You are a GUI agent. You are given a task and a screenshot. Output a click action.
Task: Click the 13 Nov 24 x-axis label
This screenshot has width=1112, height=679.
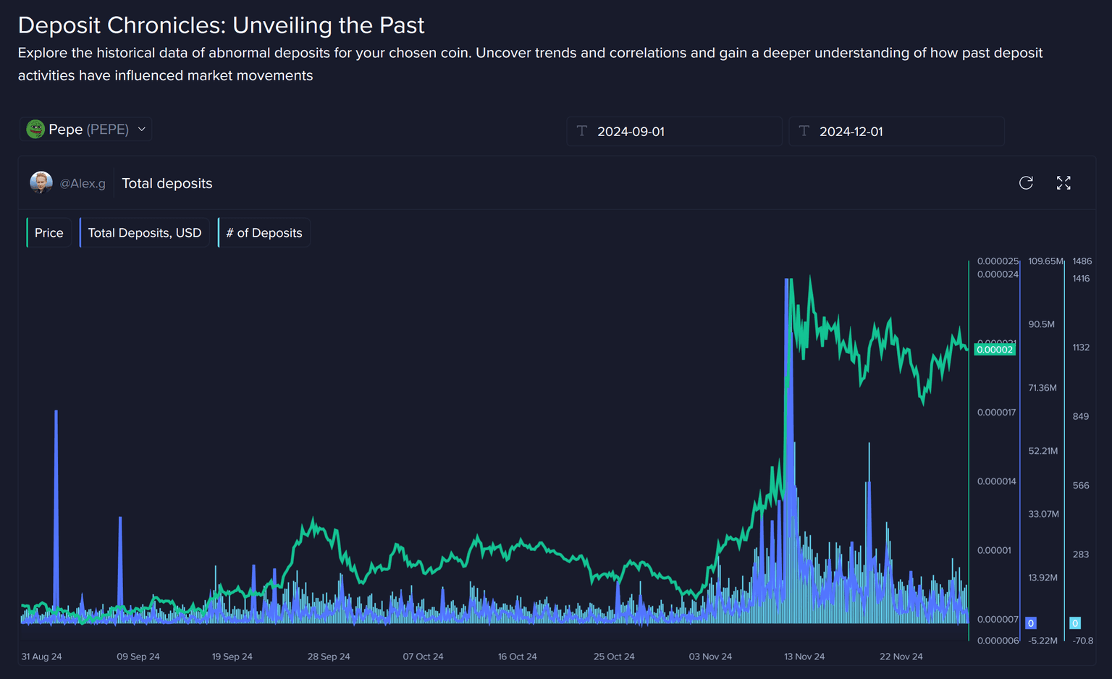tap(804, 657)
